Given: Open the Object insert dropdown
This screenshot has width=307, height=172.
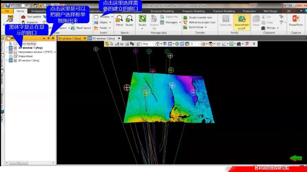Looking at the screenshot, I should coord(103,22).
